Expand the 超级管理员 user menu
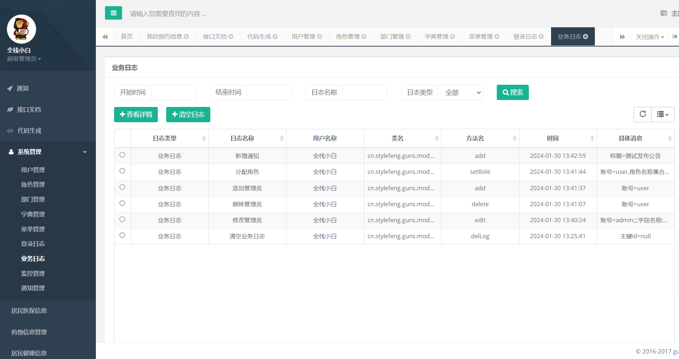 [24, 59]
